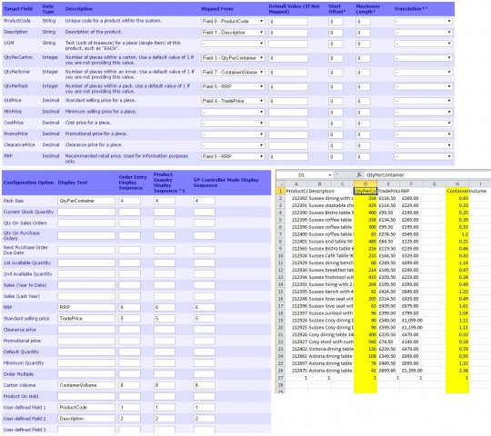Click Order Entry sequence field for Pack Size
Screen dimensions: 491x436
click(x=130, y=201)
